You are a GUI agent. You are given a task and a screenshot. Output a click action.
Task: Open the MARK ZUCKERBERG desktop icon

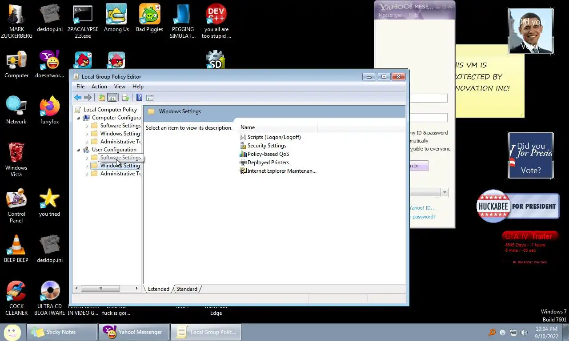16,21
